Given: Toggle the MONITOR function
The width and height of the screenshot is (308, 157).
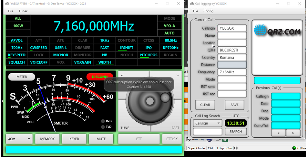Looking at the screenshot, I should [x=83, y=55].
